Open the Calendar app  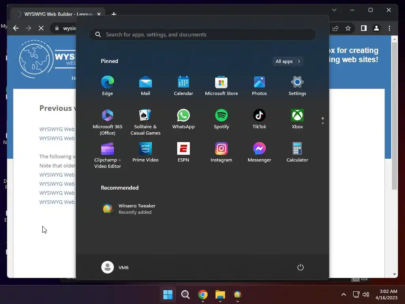(x=184, y=86)
